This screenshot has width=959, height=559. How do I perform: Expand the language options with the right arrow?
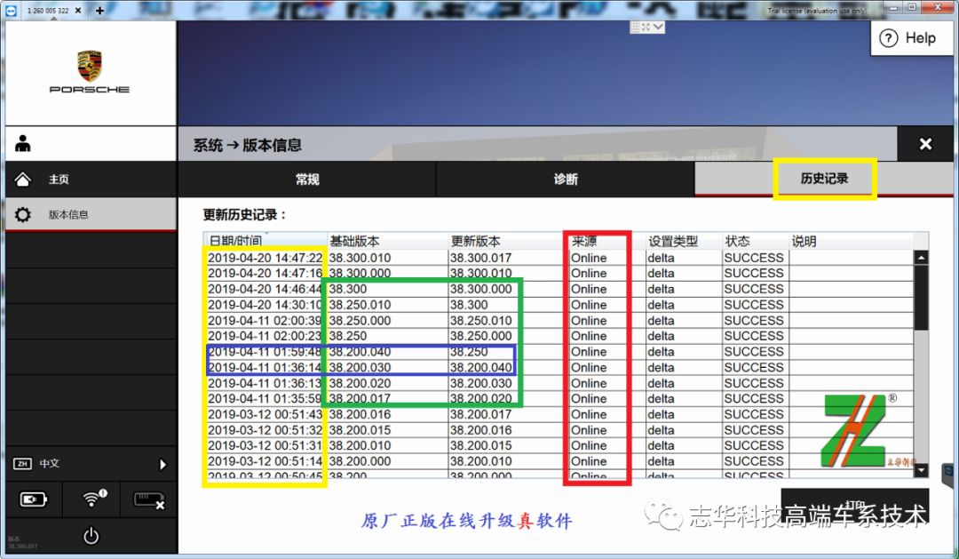[x=162, y=464]
